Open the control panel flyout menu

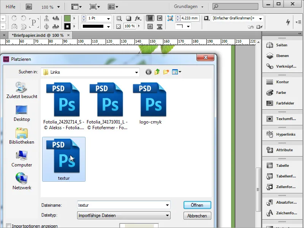pos(298,22)
